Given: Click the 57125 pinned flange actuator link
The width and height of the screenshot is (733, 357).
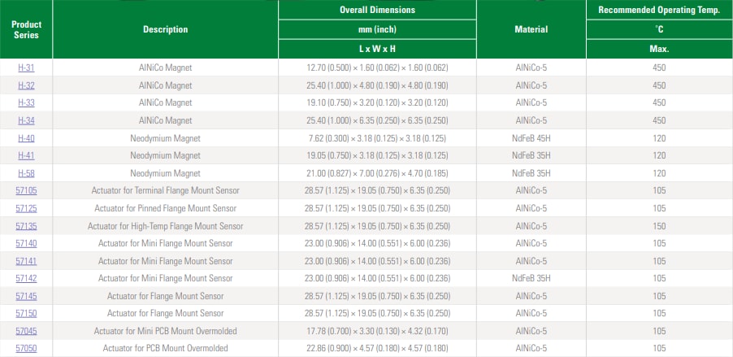Looking at the screenshot, I should click(26, 208).
